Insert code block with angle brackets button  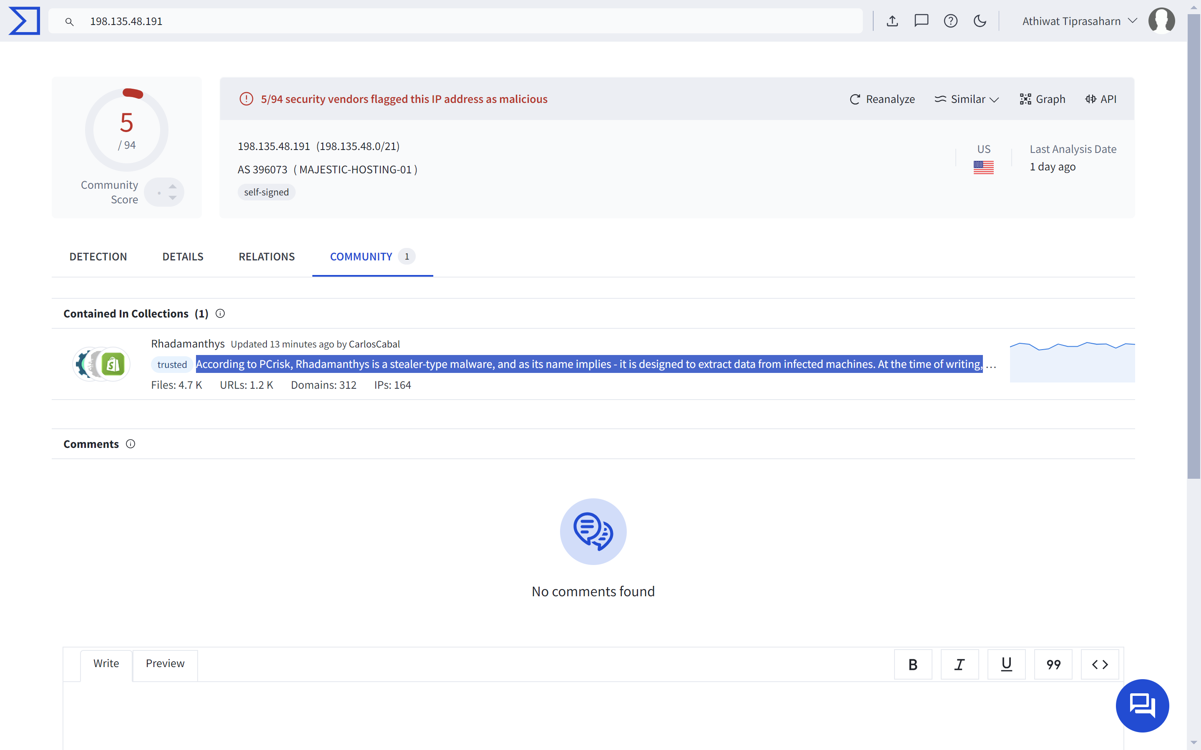[1100, 664]
